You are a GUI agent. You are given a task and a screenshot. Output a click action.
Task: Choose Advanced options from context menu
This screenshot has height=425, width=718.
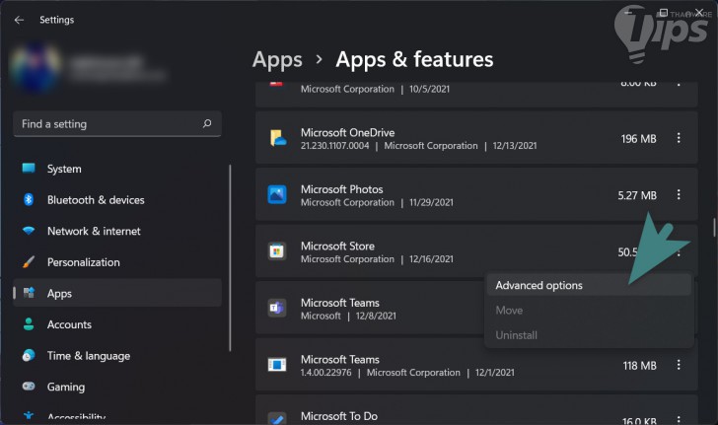(x=589, y=285)
